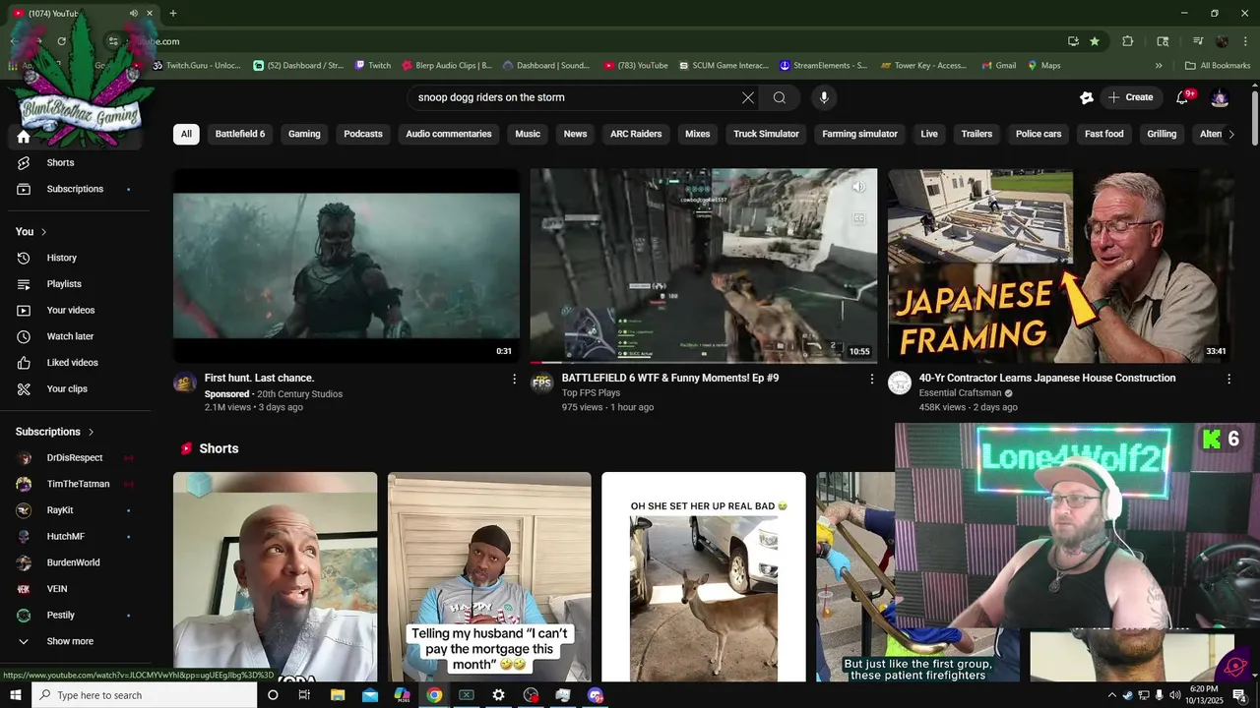Open a new browser tab
Screen dimensions: 1260x708
(x=173, y=13)
